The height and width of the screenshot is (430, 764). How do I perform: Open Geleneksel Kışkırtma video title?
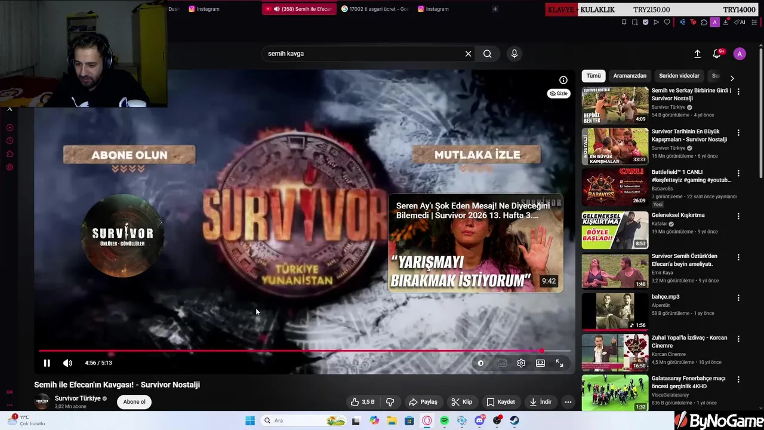point(678,215)
